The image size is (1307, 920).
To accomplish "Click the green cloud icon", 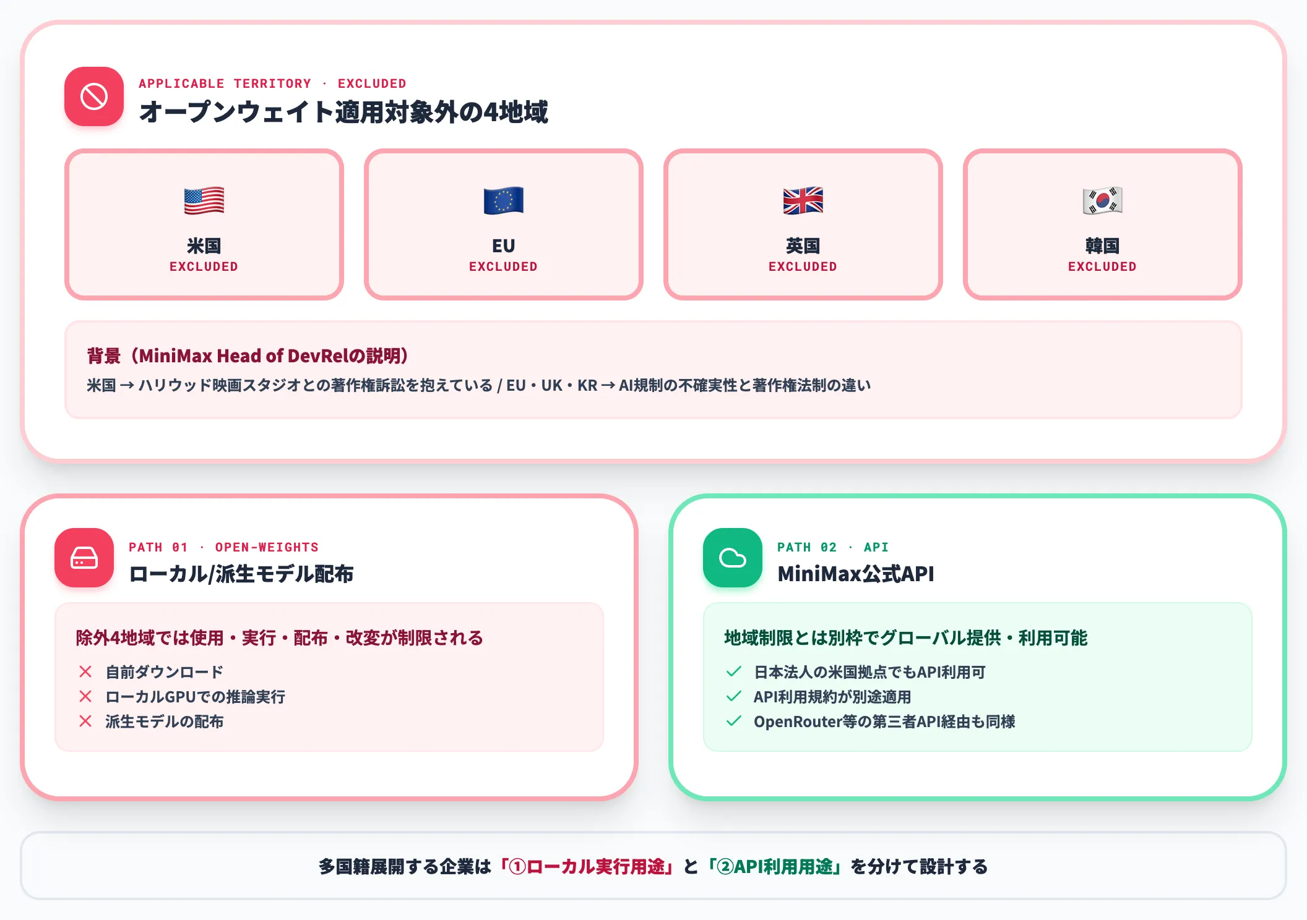I will tap(733, 558).
